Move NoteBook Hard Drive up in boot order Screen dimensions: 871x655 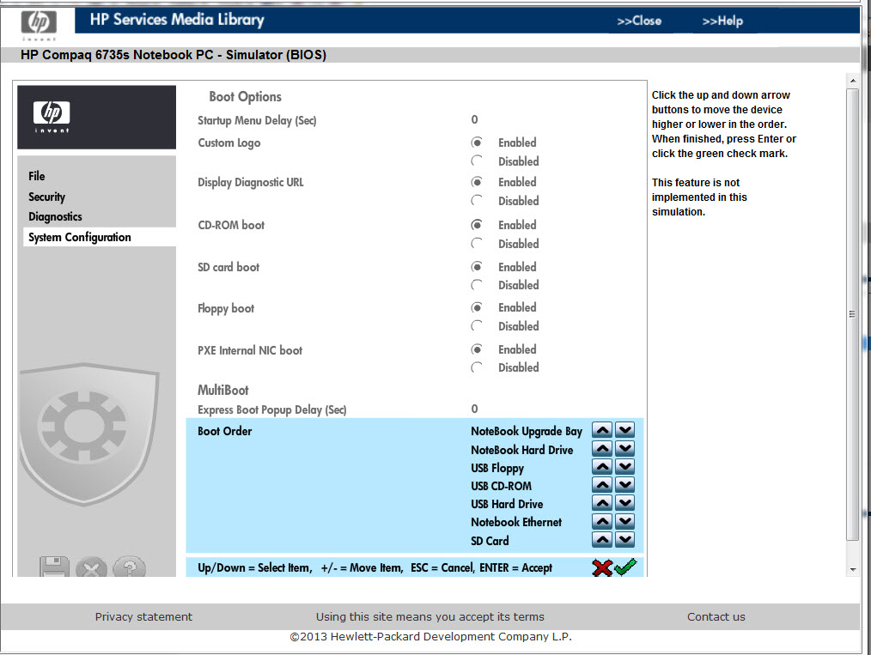tap(602, 448)
